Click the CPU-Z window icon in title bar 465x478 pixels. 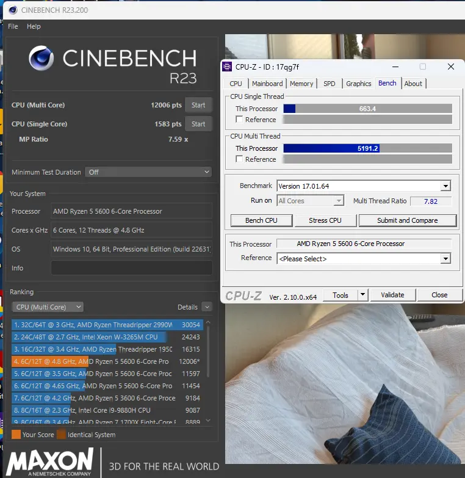[x=227, y=67]
